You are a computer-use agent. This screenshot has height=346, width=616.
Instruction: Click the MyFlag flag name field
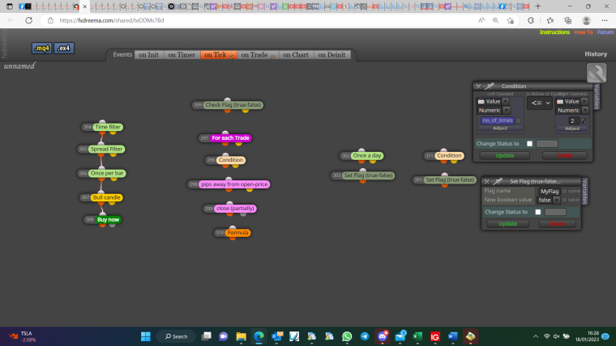(x=549, y=192)
